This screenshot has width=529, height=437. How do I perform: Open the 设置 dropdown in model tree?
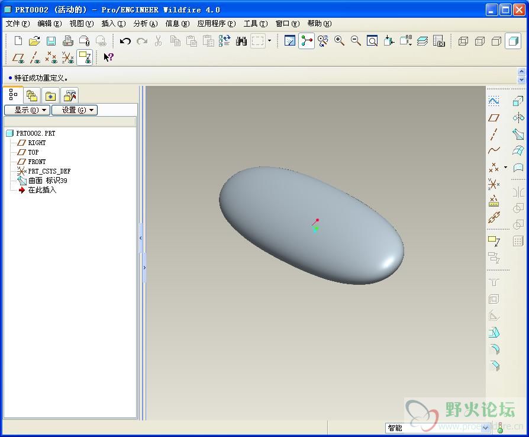click(74, 110)
